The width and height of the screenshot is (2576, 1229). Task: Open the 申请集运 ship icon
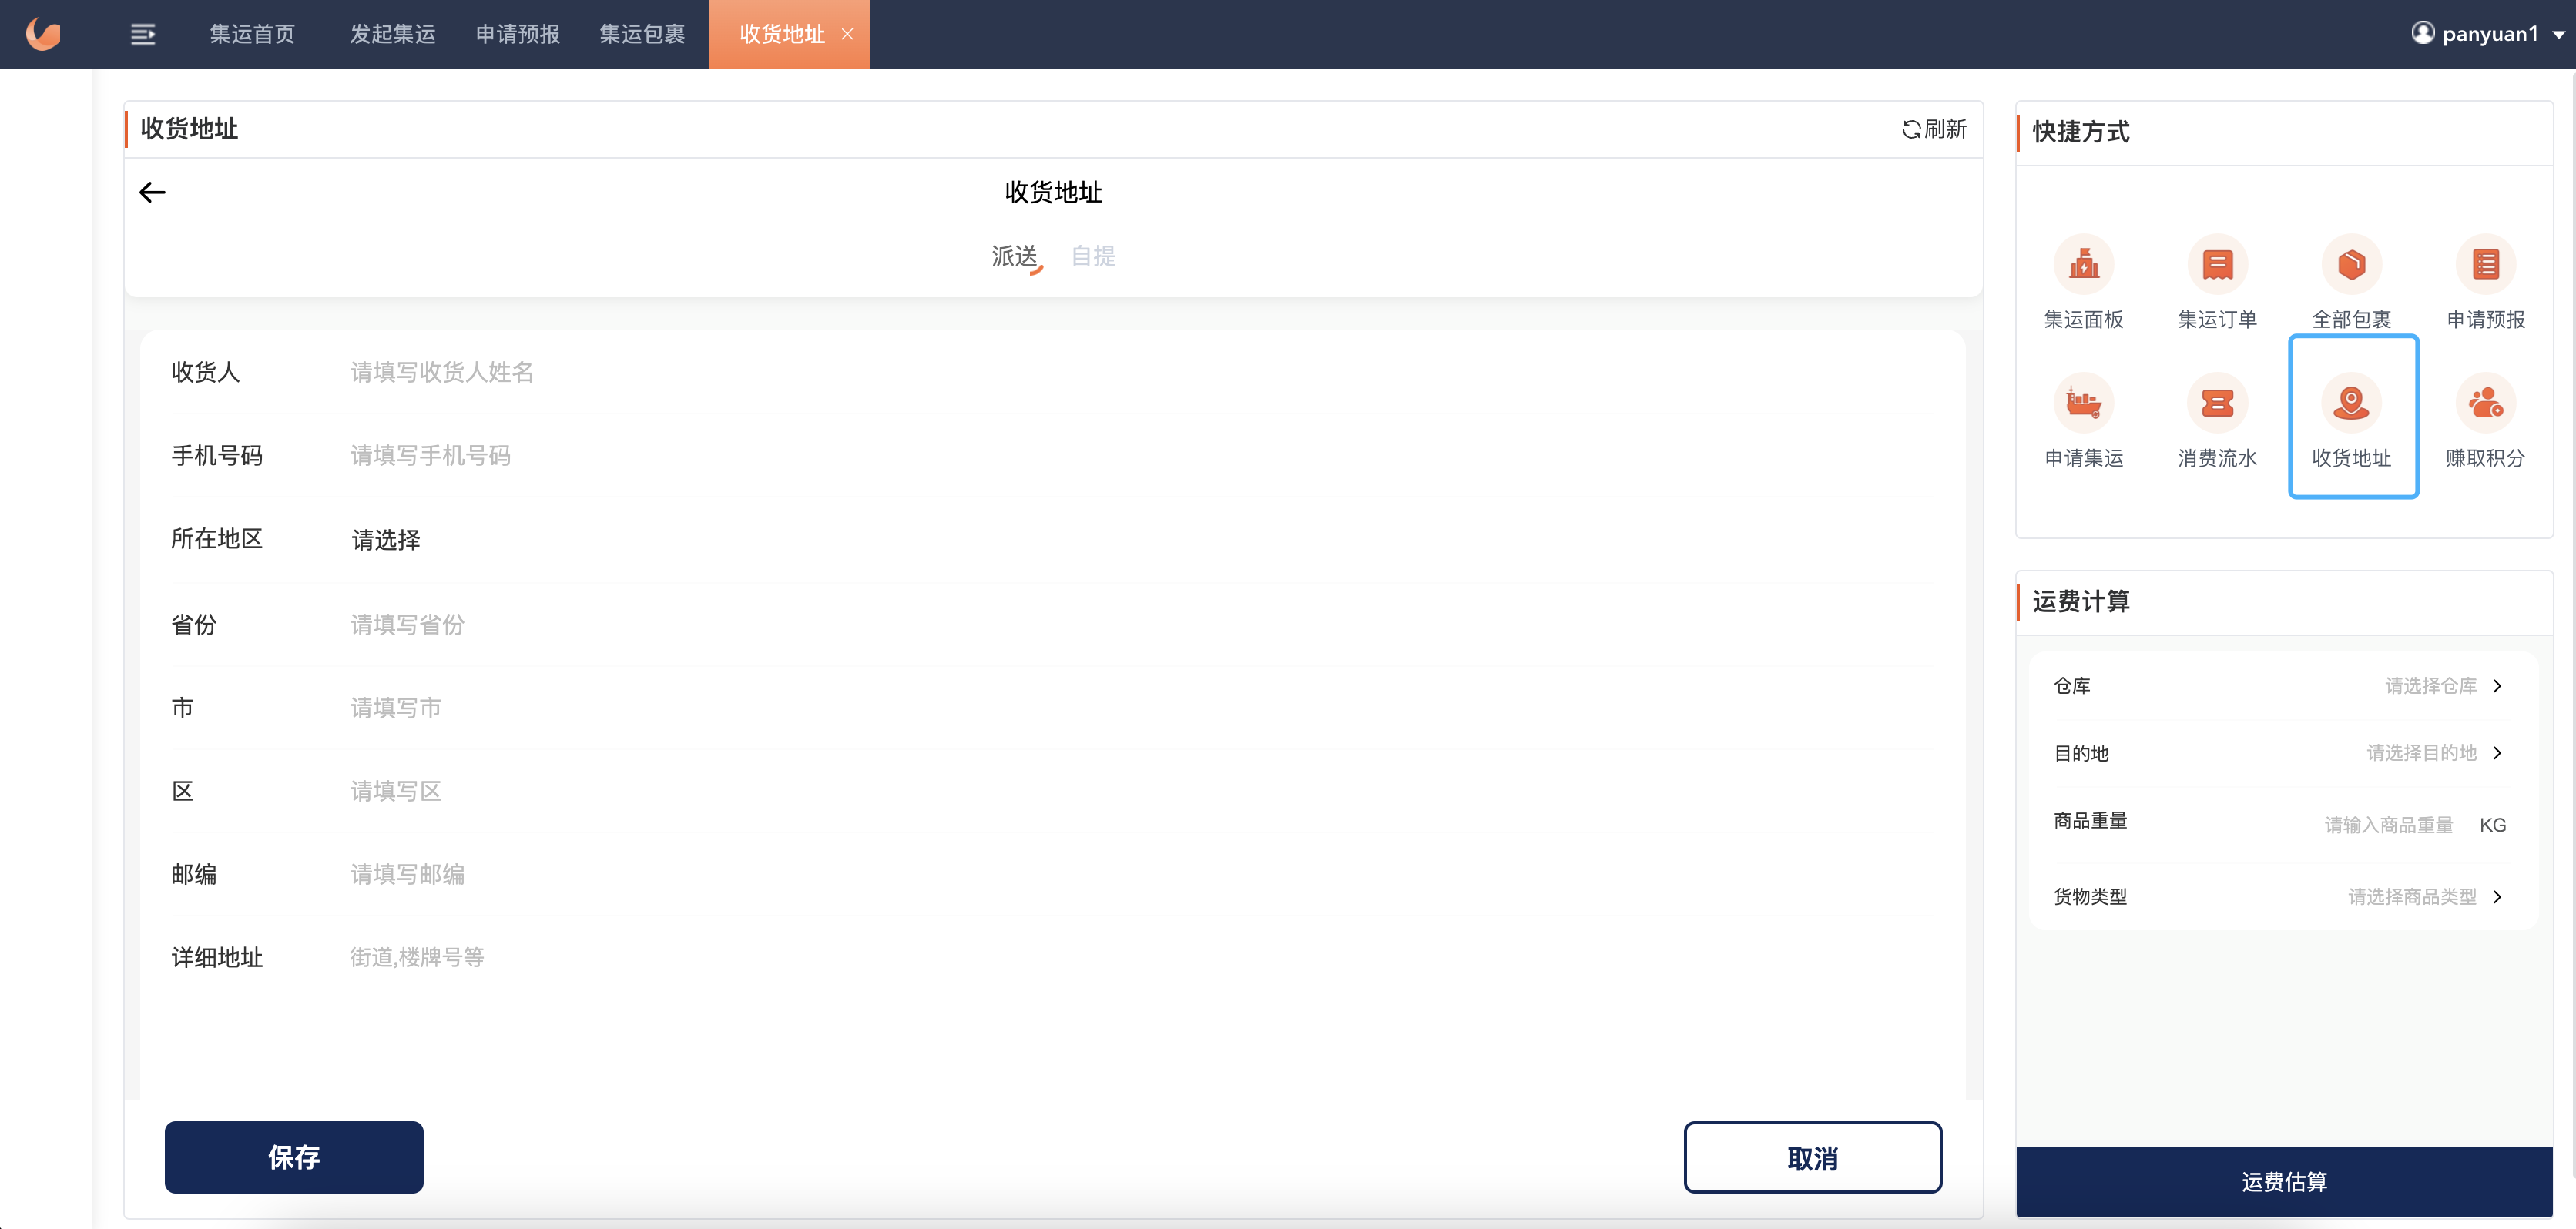coord(2083,403)
